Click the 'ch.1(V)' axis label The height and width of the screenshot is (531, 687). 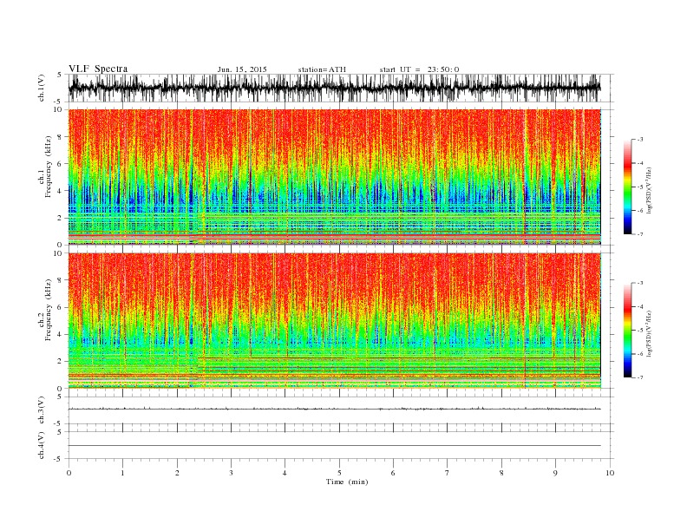(x=42, y=88)
